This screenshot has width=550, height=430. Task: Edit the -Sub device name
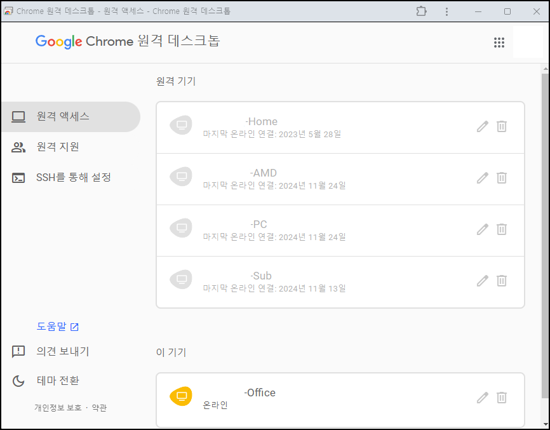[x=483, y=281]
